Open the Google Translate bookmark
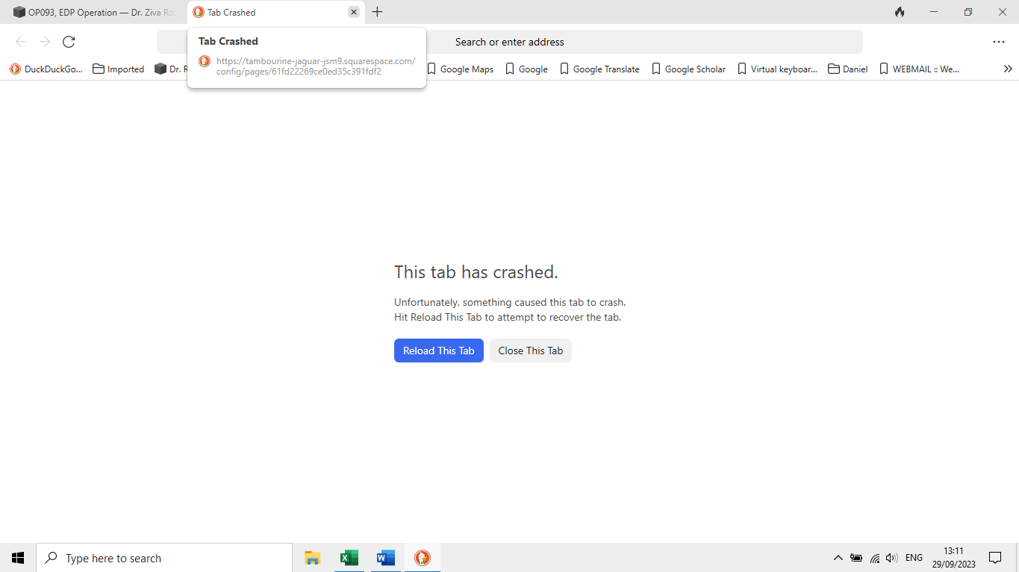 [x=599, y=69]
